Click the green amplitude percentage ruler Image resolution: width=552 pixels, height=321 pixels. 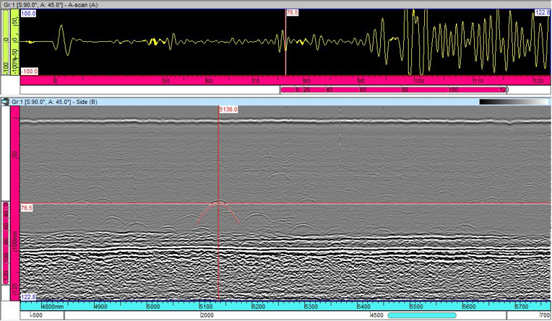click(x=7, y=42)
